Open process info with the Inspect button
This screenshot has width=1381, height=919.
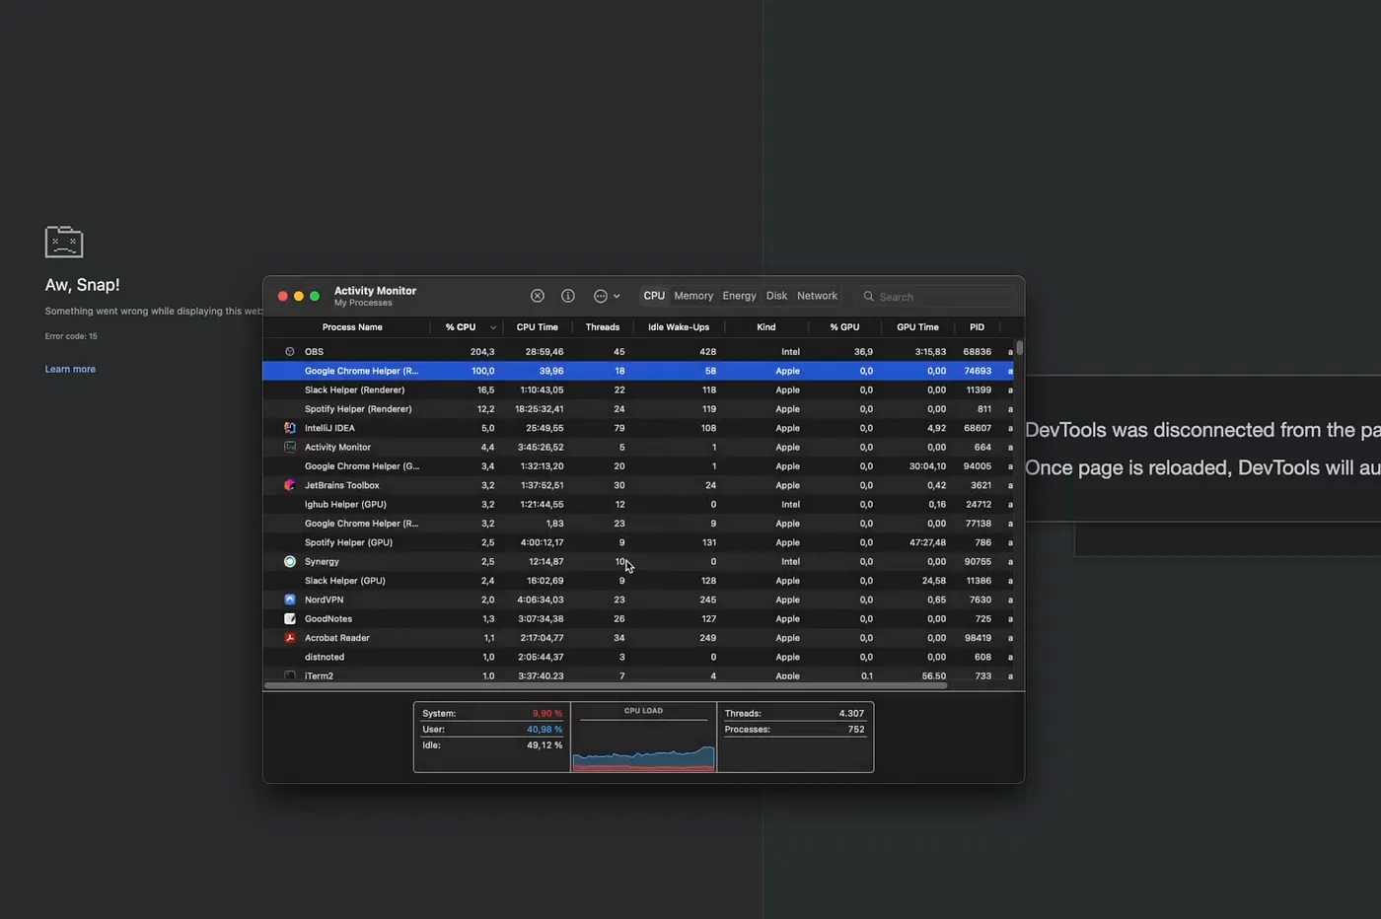coord(568,295)
